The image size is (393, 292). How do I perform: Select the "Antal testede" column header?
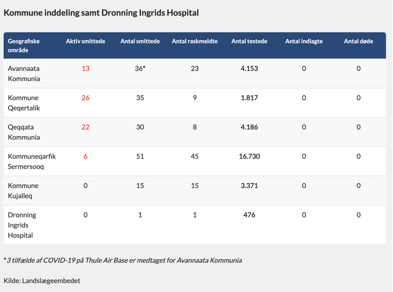249,41
